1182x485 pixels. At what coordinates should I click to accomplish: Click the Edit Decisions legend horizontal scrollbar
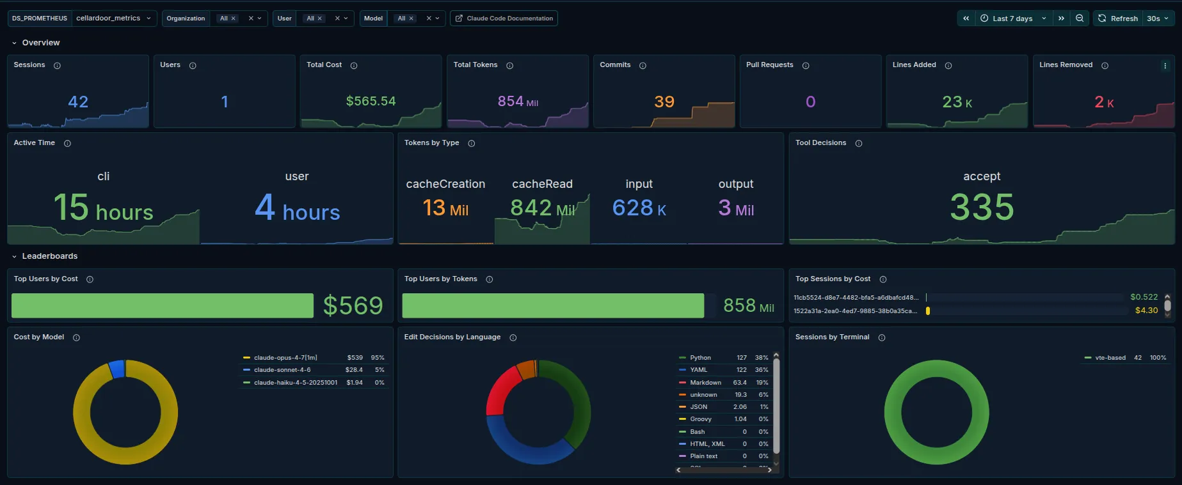pyautogui.click(x=724, y=470)
